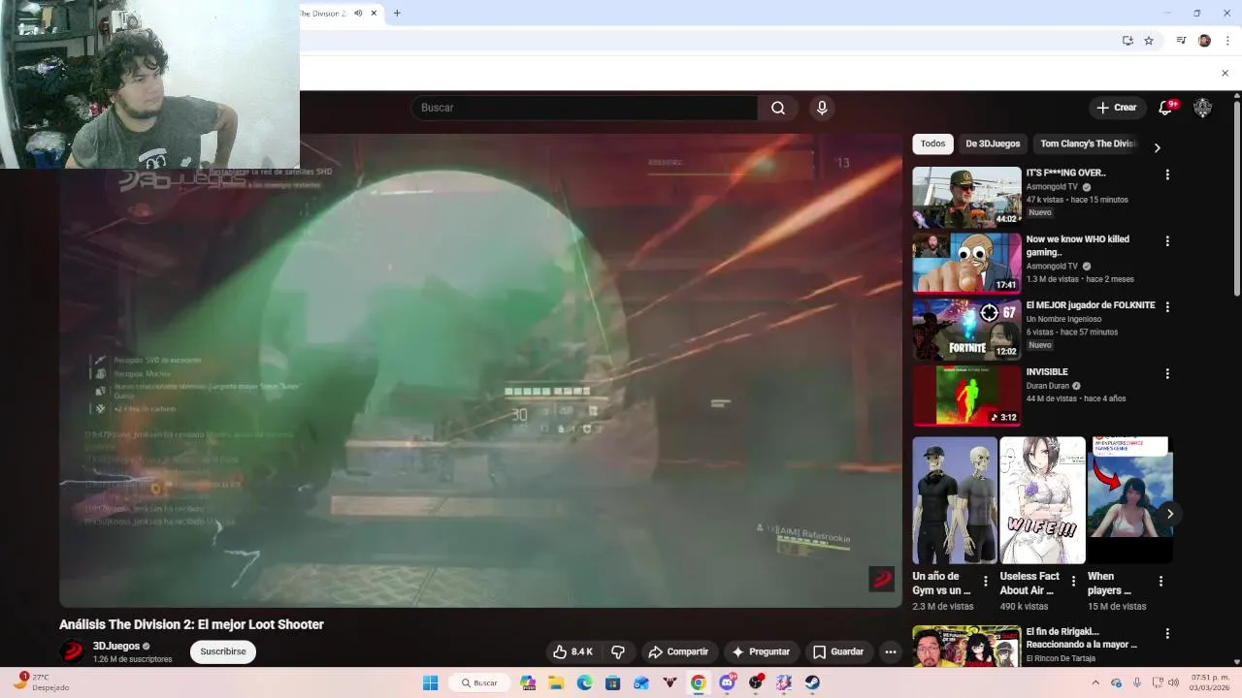
Task: Open Microsoft Edge from the taskbar
Action: (x=584, y=682)
